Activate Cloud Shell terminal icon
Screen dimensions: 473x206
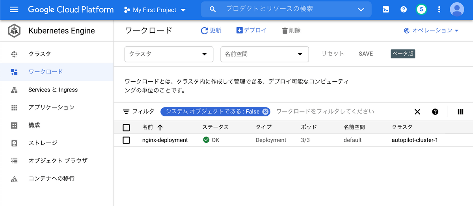[386, 9]
